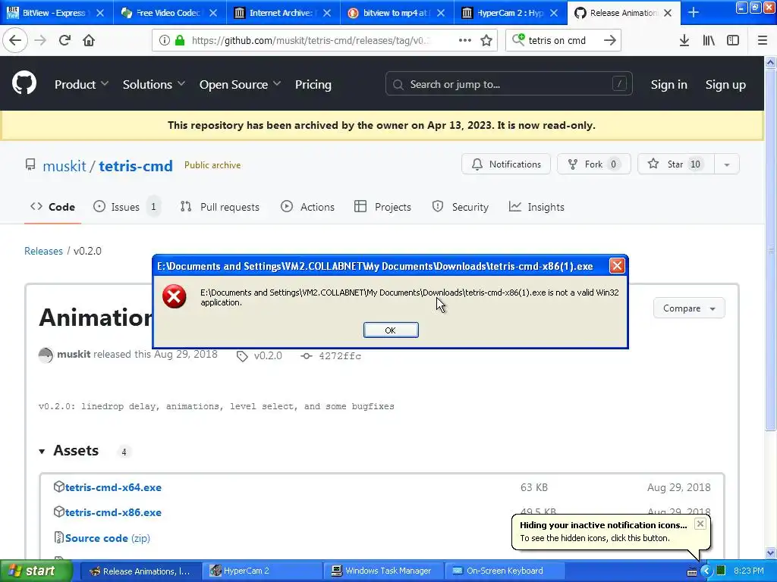This screenshot has height=582, width=777.
Task: Close the Win32 error dialog
Action: [617, 266]
